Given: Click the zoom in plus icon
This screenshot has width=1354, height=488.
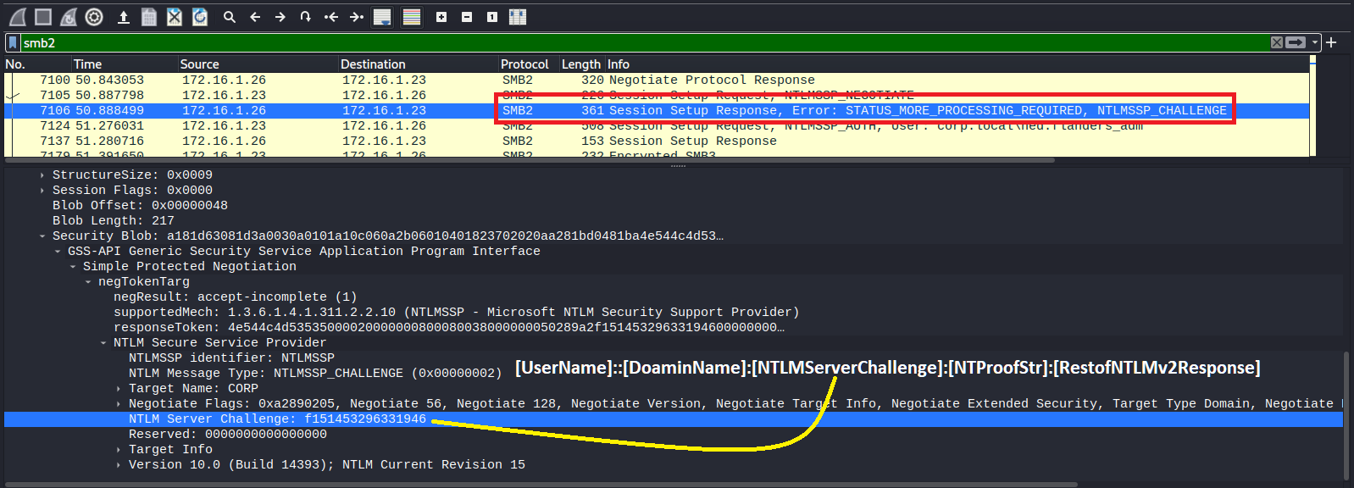Looking at the screenshot, I should click(x=441, y=17).
